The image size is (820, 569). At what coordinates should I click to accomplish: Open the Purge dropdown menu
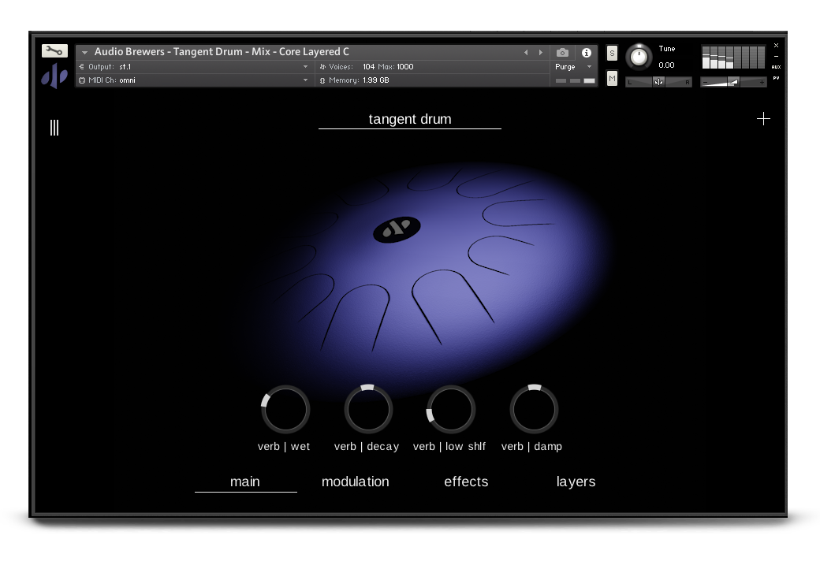point(573,67)
